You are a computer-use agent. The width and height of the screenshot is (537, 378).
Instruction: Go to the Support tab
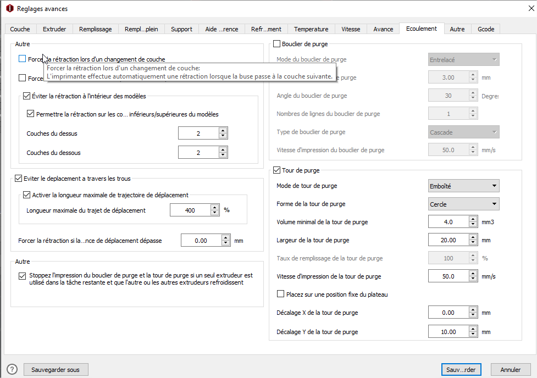tap(181, 29)
